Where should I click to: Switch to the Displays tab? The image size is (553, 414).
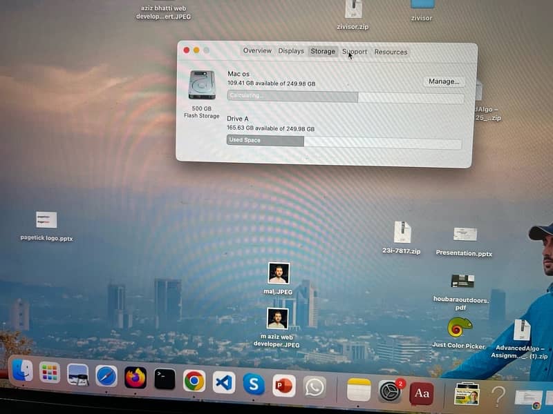tap(291, 51)
